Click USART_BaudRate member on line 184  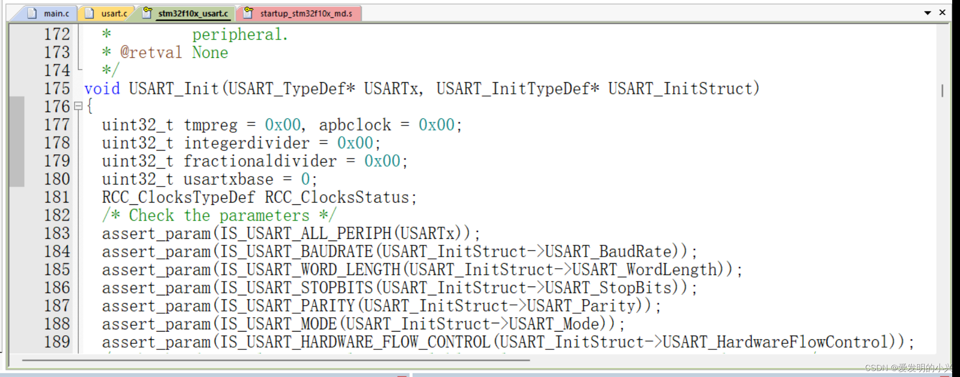608,252
